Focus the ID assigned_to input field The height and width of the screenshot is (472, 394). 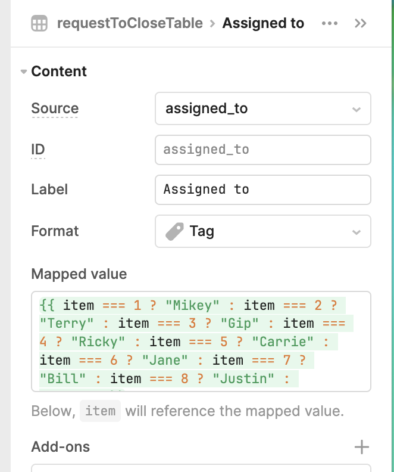click(x=263, y=150)
